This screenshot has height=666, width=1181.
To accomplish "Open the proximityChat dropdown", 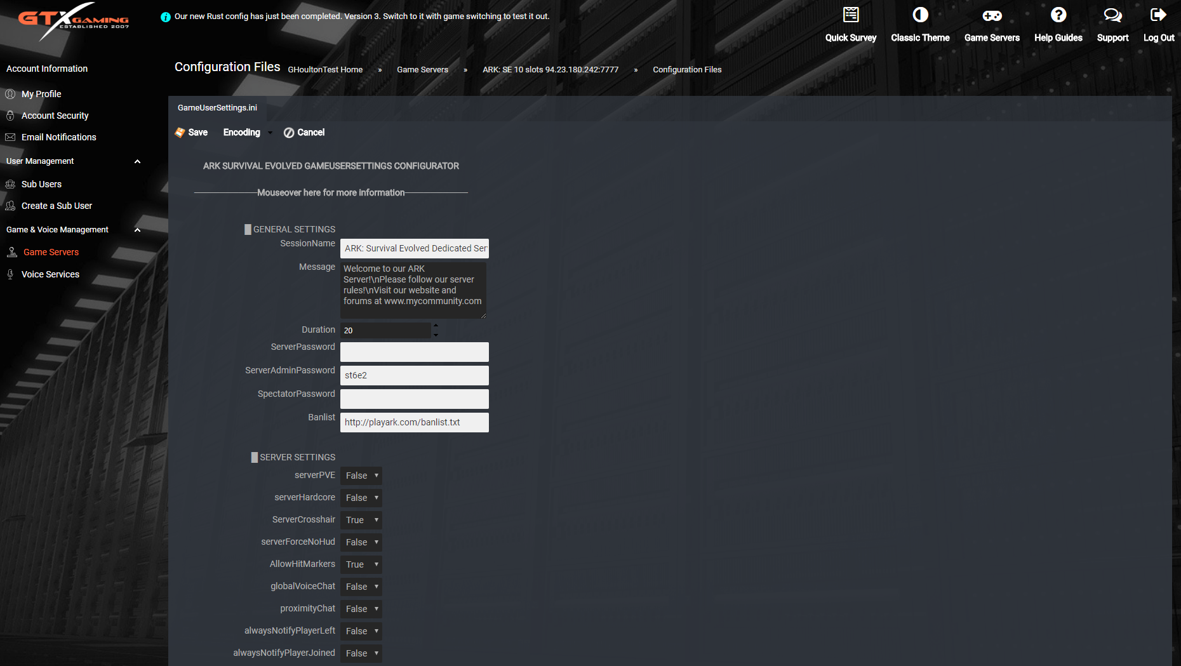I will pos(361,609).
